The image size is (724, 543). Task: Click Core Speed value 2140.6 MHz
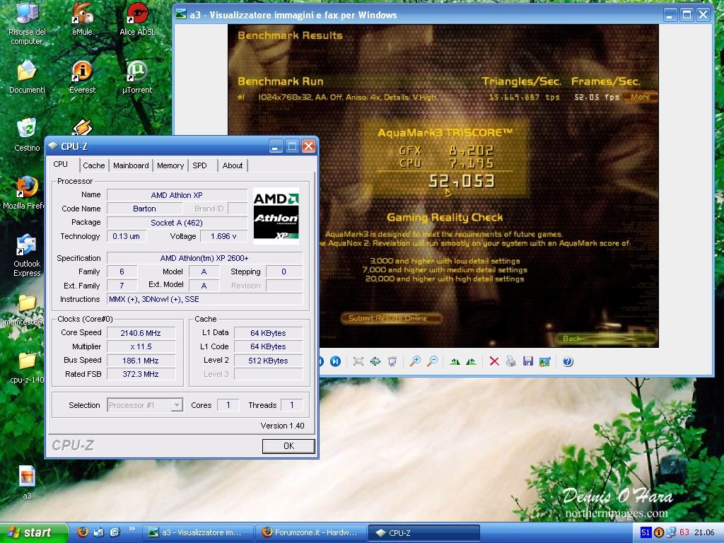point(141,333)
